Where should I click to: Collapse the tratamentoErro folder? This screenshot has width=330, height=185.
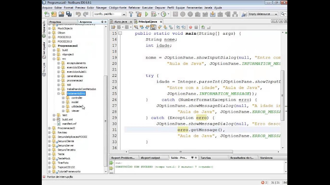pos(59,94)
